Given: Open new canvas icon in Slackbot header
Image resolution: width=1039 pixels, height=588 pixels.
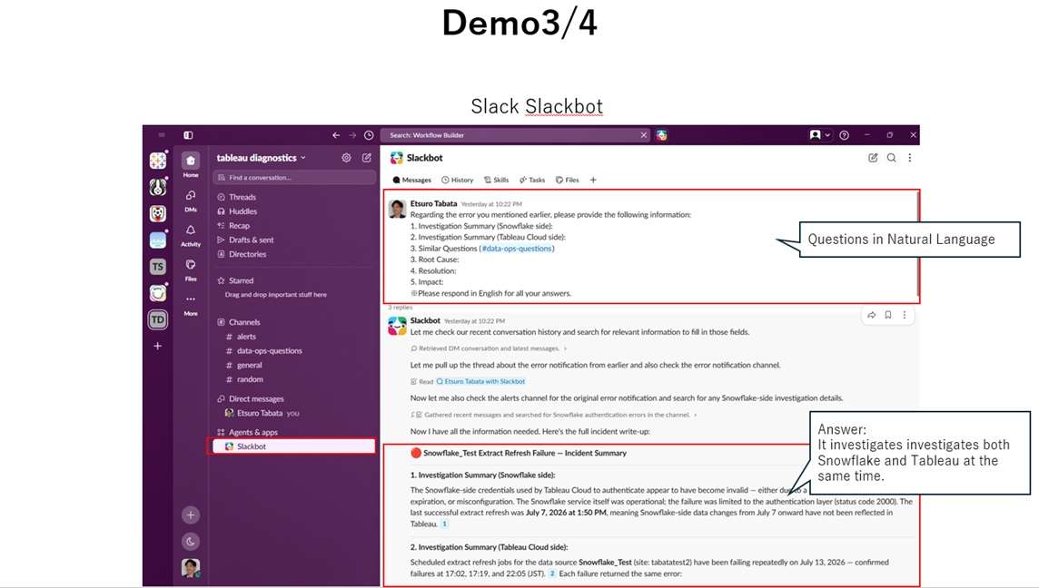Looking at the screenshot, I should click(x=873, y=158).
